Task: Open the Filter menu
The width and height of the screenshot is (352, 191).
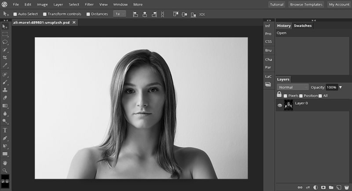Action: [x=89, y=4]
